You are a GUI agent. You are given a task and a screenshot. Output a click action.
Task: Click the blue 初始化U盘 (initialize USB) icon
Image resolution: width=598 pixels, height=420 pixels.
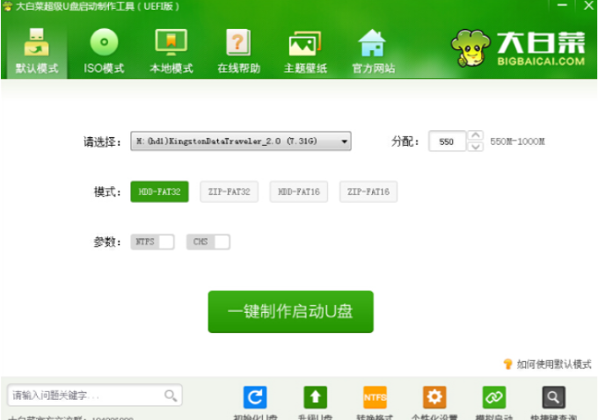(255, 397)
